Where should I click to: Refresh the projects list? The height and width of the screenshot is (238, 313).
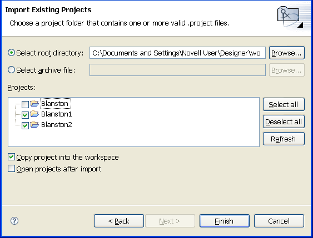coord(284,139)
